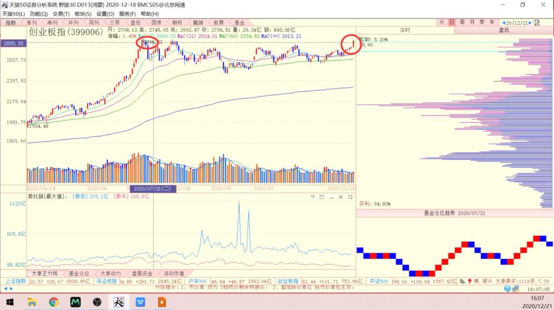Image resolution: width=554 pixels, height=310 pixels.
Task: Maximize the 委托额 sub-panel
Action: (x=321, y=197)
